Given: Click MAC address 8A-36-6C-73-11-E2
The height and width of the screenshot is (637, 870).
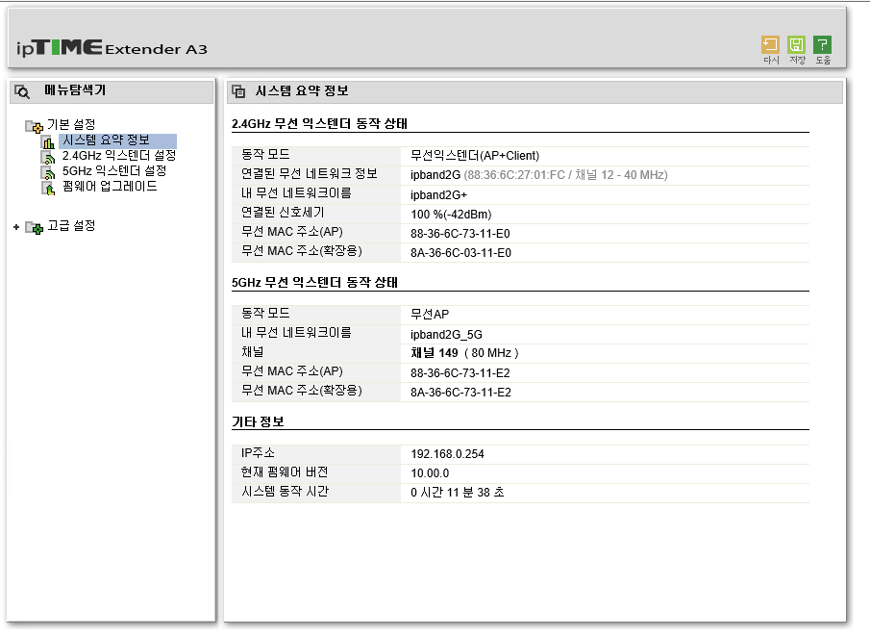Looking at the screenshot, I should click(461, 393).
